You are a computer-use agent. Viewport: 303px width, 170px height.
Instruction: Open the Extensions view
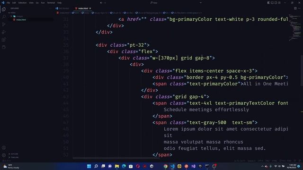click(4, 40)
